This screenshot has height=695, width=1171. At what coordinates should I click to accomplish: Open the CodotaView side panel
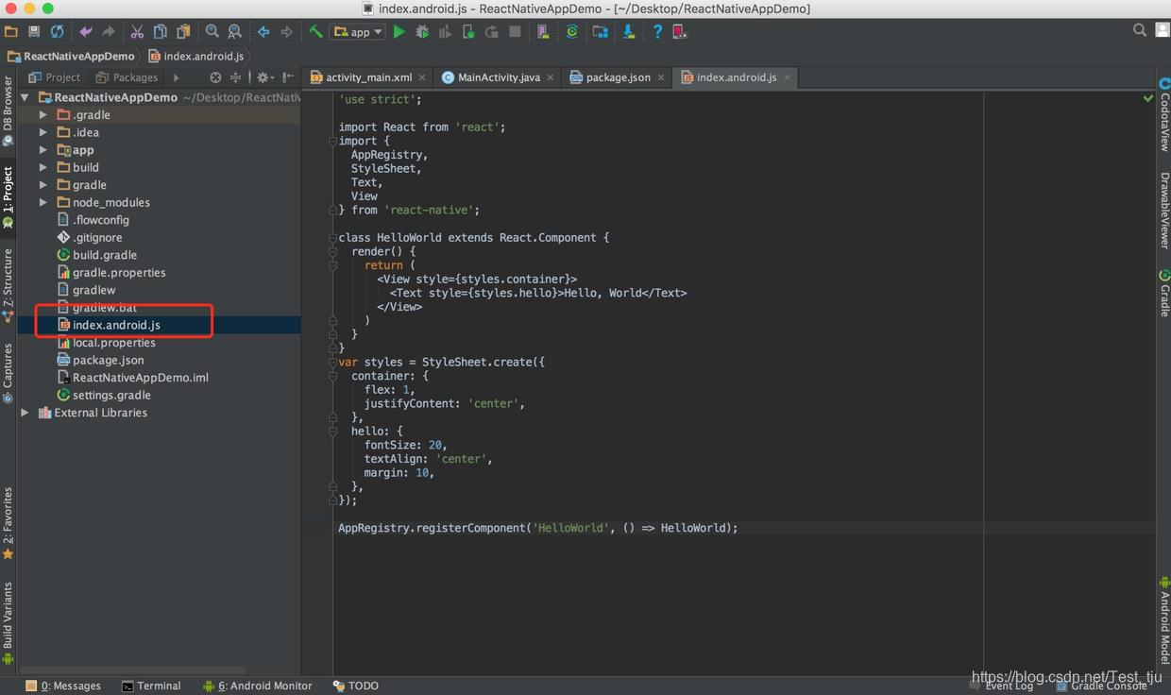click(1163, 115)
